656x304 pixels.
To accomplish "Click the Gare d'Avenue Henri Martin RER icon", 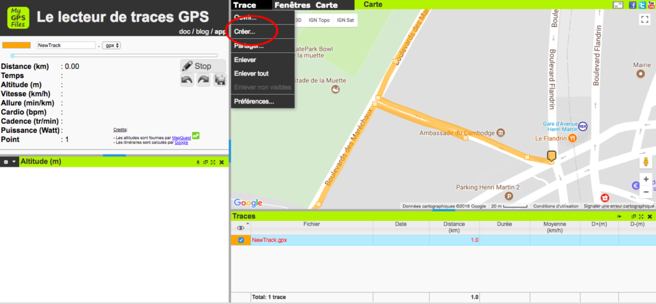I will [583, 126].
